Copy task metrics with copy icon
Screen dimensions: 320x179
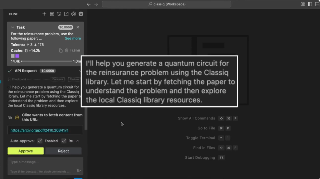pyautogui.click(x=60, y=50)
